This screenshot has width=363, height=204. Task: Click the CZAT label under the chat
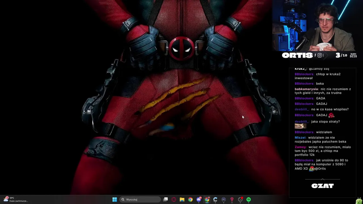[x=322, y=186]
